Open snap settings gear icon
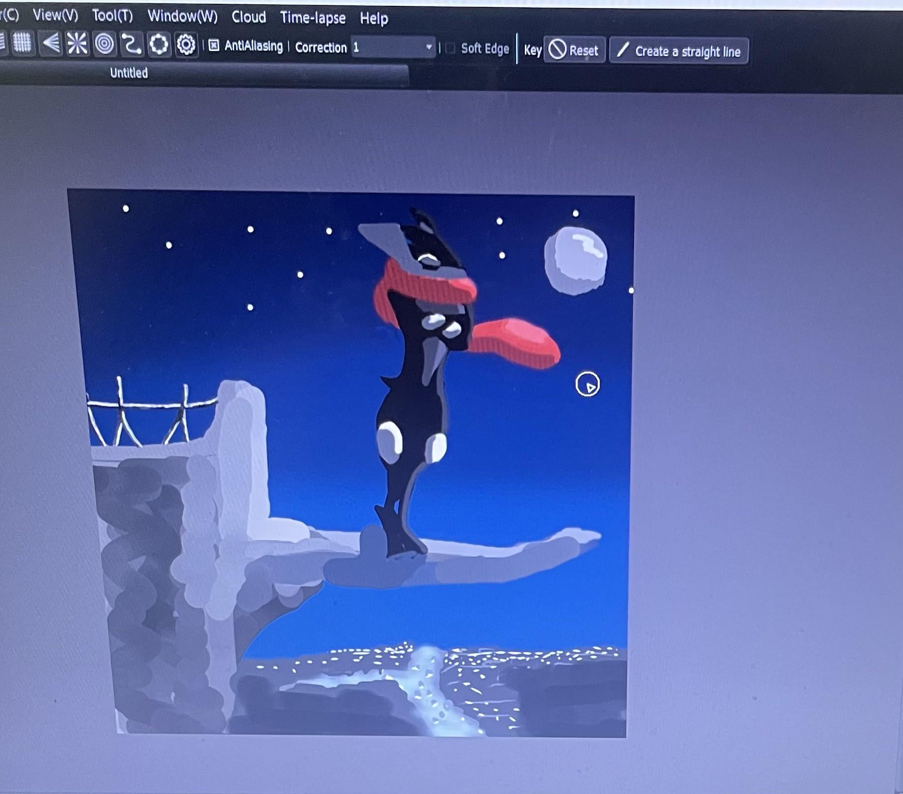This screenshot has height=794, width=903. click(186, 45)
